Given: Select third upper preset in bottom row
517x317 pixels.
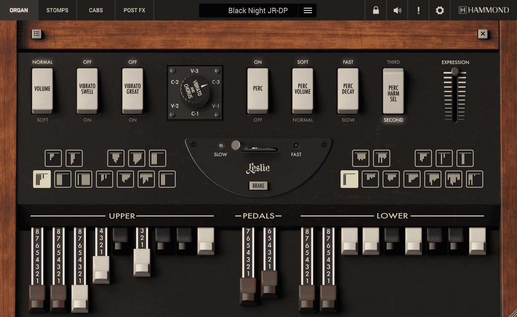Looking at the screenshot, I should point(84,179).
